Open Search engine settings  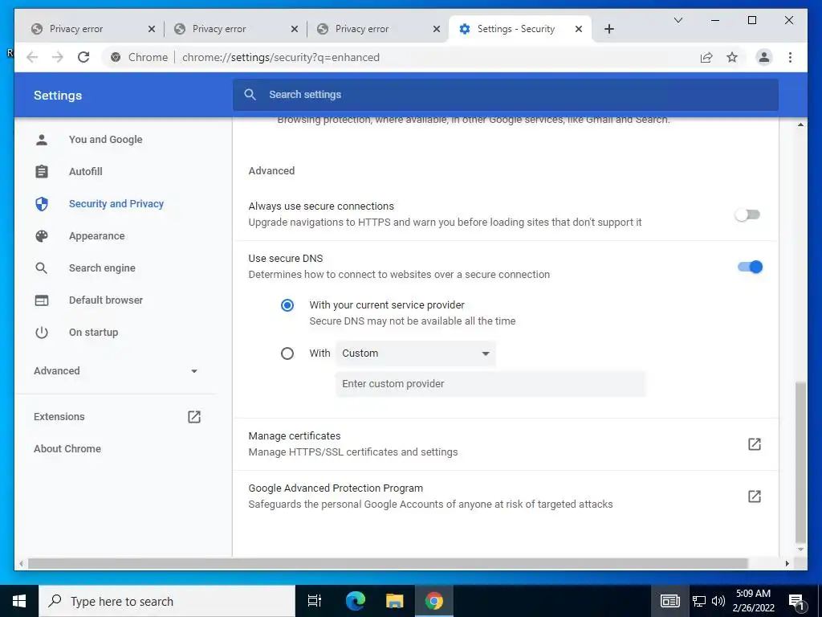[102, 268]
